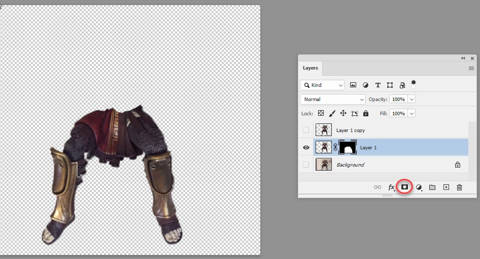Filter for smart objects icon
The width and height of the screenshot is (480, 259).
pyautogui.click(x=402, y=85)
